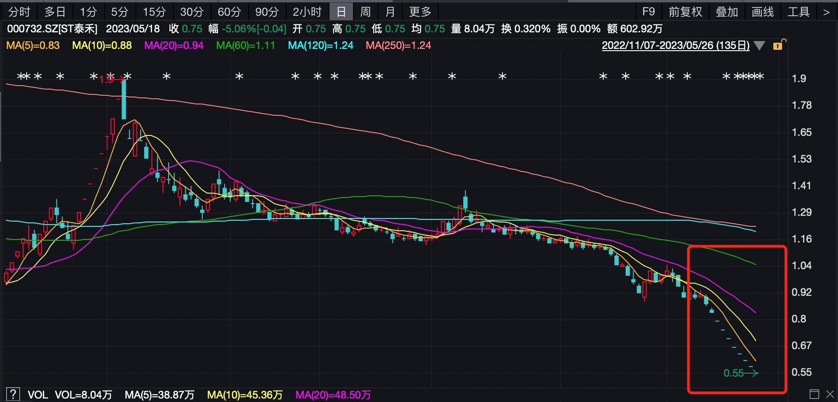Select the 月 monthly chart tab
The height and width of the screenshot is (402, 838).
tap(390, 12)
